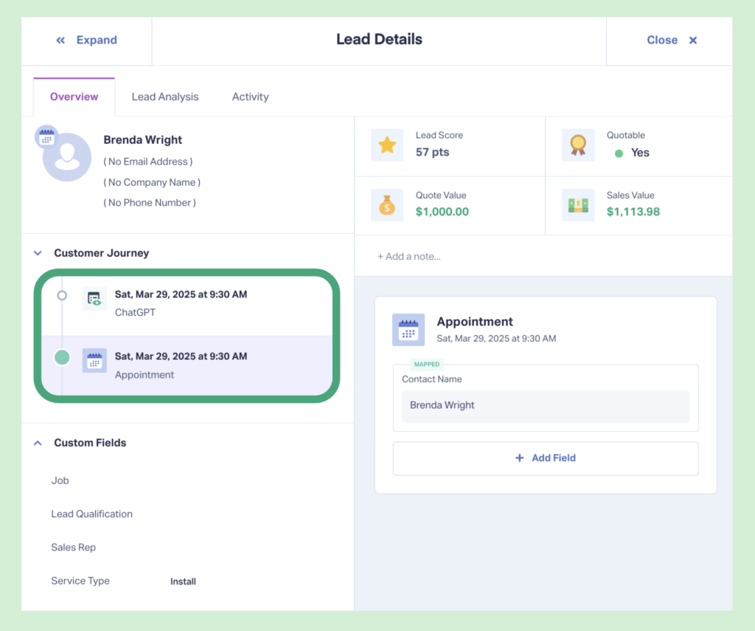
Task: Click the Appointment icon in the detail panel
Action: [408, 330]
